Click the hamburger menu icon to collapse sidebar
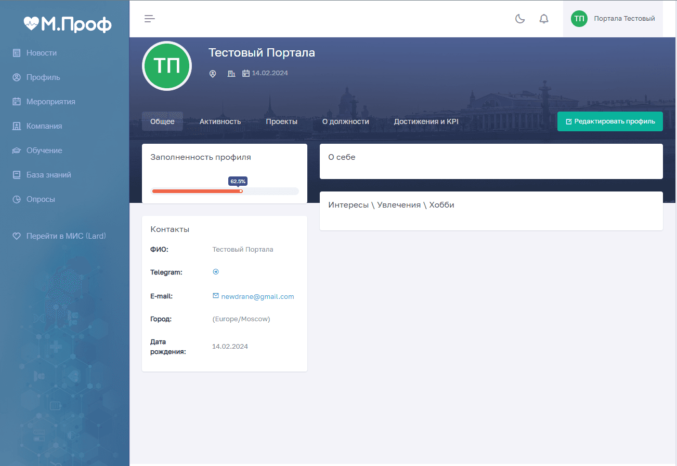The width and height of the screenshot is (677, 466). point(150,19)
